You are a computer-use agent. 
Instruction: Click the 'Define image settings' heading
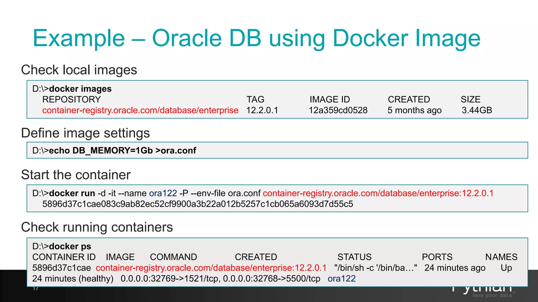(85, 133)
